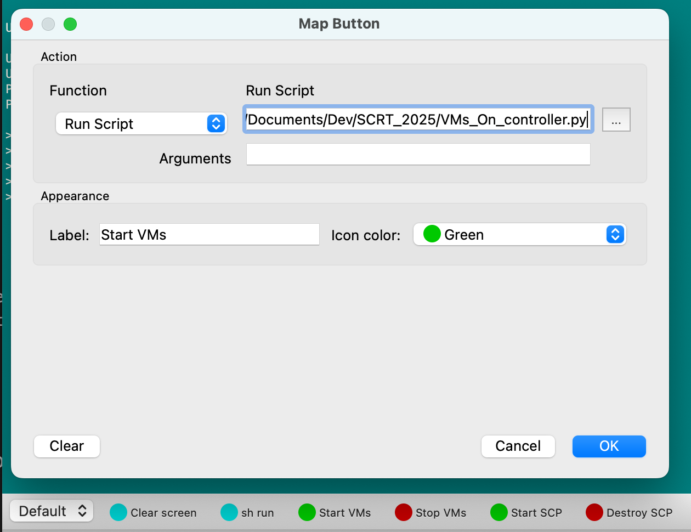This screenshot has width=691, height=532.
Task: Click the cyan sh run icon
Action: (229, 513)
